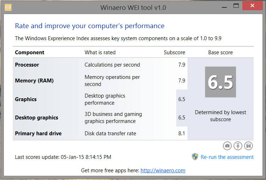
Task: Select the Desktop graphics row label
Action: (36, 118)
